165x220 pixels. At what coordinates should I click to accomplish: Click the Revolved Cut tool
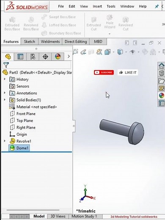[x=126, y=24]
